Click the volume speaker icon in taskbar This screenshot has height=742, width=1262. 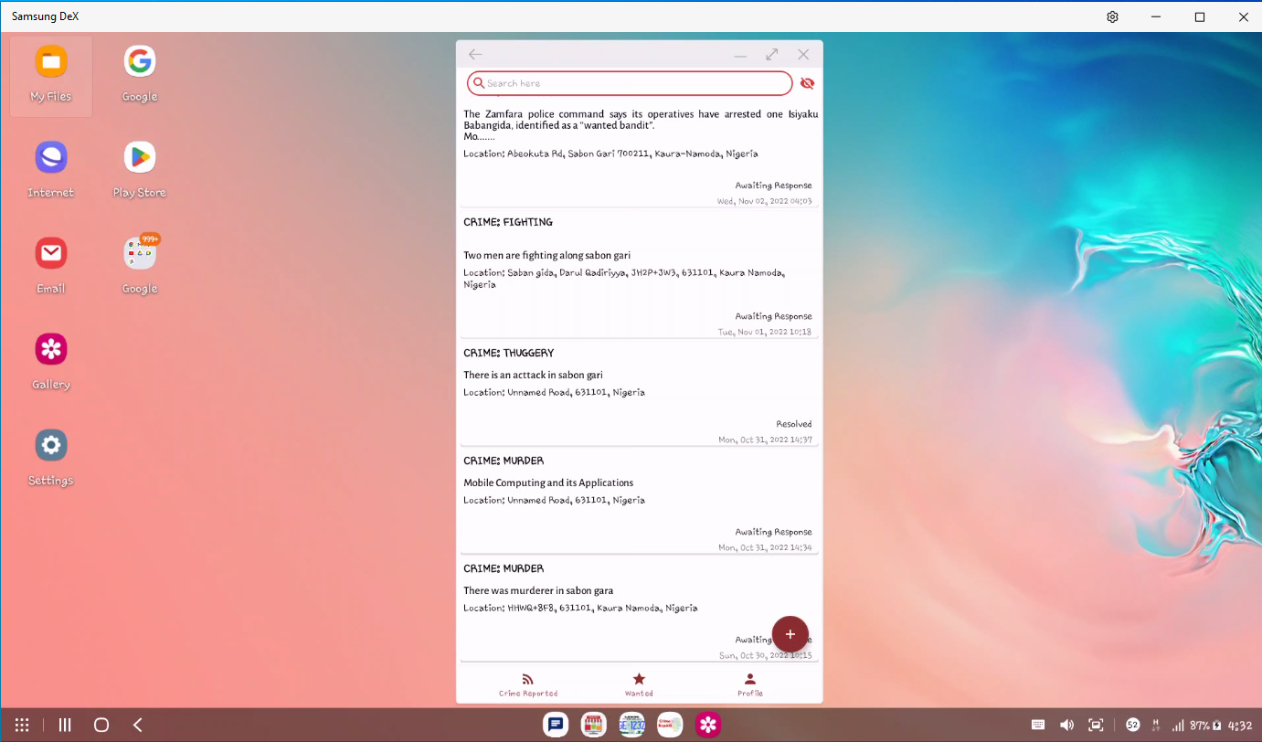(x=1066, y=725)
